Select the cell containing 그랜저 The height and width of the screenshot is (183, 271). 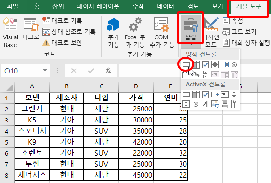click(x=32, y=109)
